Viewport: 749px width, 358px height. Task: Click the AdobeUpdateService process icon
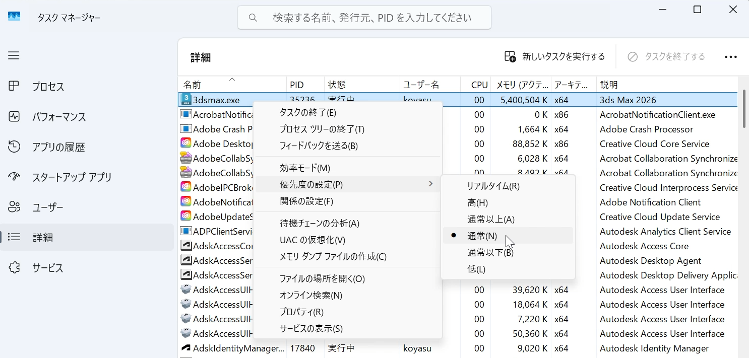pos(186,217)
